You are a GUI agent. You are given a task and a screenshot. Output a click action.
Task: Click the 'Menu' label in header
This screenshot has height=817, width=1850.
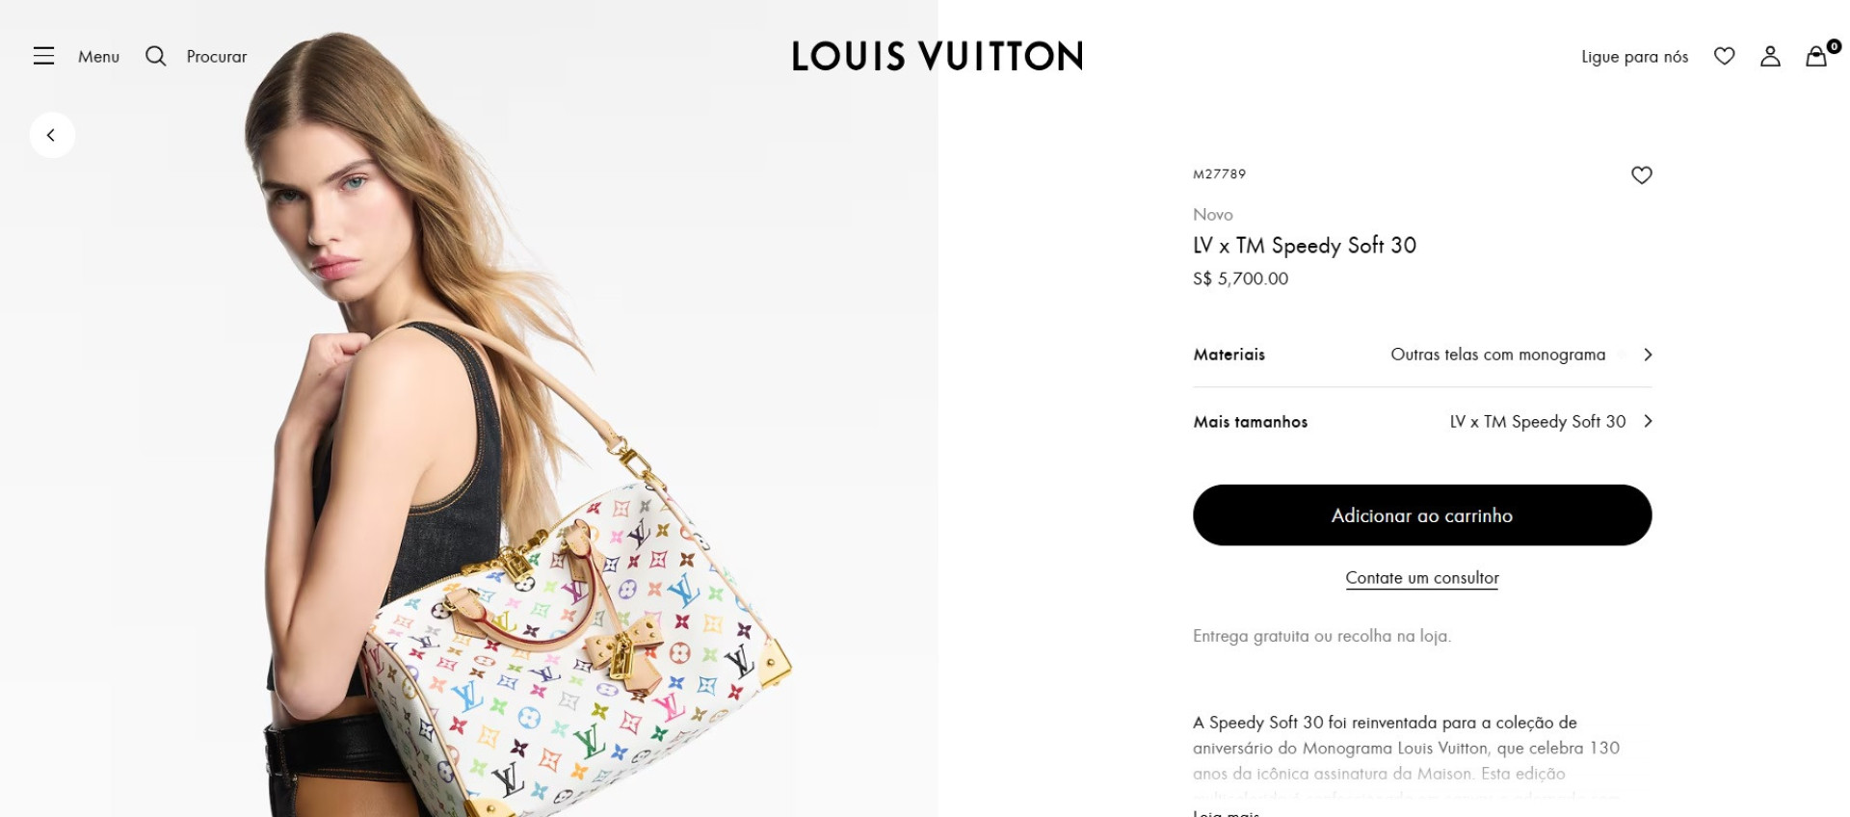[x=98, y=57]
